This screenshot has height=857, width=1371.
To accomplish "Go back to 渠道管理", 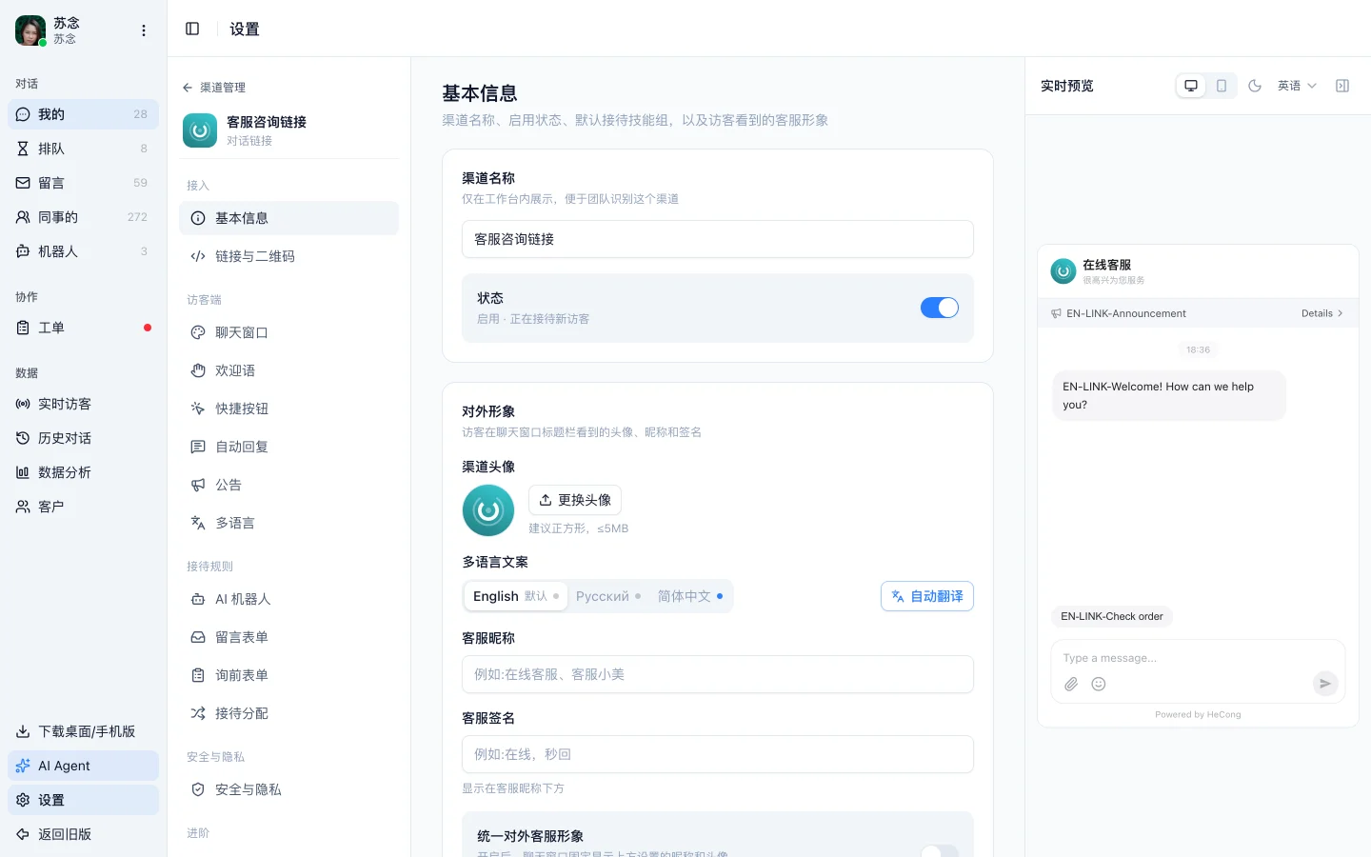I will point(214,88).
